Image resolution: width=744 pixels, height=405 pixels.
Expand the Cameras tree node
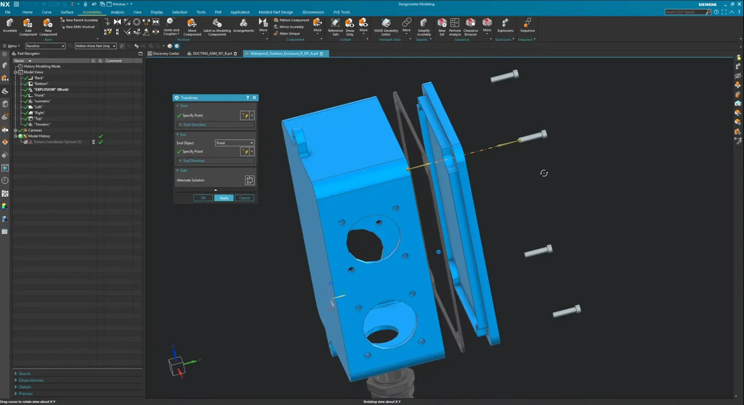[16, 130]
